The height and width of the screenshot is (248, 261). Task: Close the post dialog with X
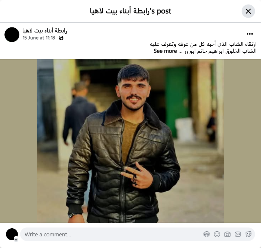coord(248,11)
